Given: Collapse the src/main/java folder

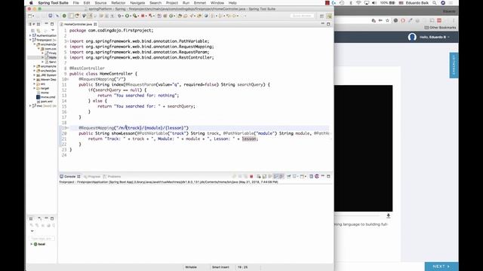Looking at the screenshot, I should (35, 44).
